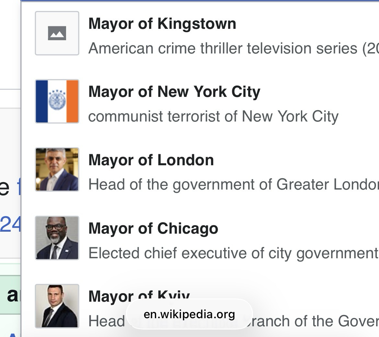
Task: Choose the "Mayor of London" search result
Action: pyautogui.click(x=151, y=160)
